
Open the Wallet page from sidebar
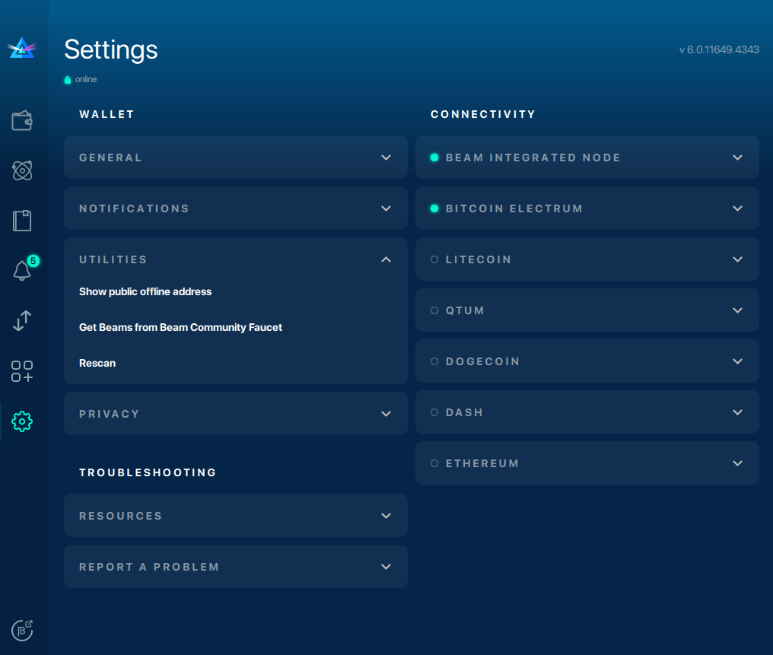[x=22, y=120]
